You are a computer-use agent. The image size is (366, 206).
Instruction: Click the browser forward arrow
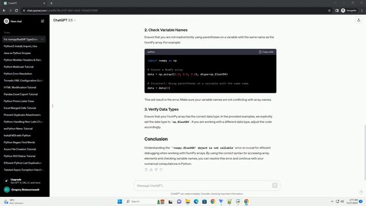tap(10, 10)
